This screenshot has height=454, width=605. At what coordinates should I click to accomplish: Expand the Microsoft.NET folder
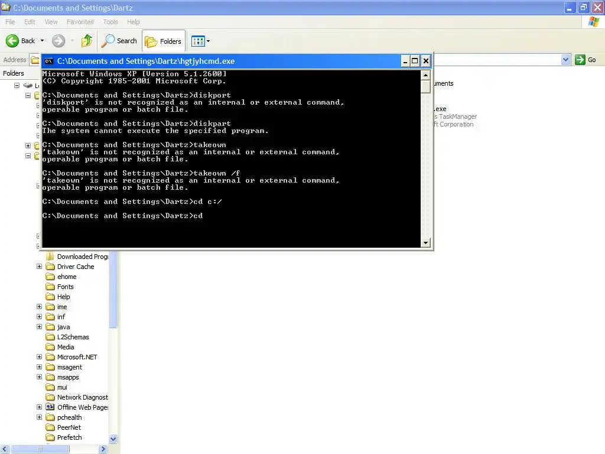pyautogui.click(x=40, y=356)
